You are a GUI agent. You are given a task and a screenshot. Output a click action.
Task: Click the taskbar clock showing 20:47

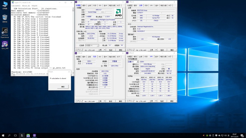[x=235, y=135]
